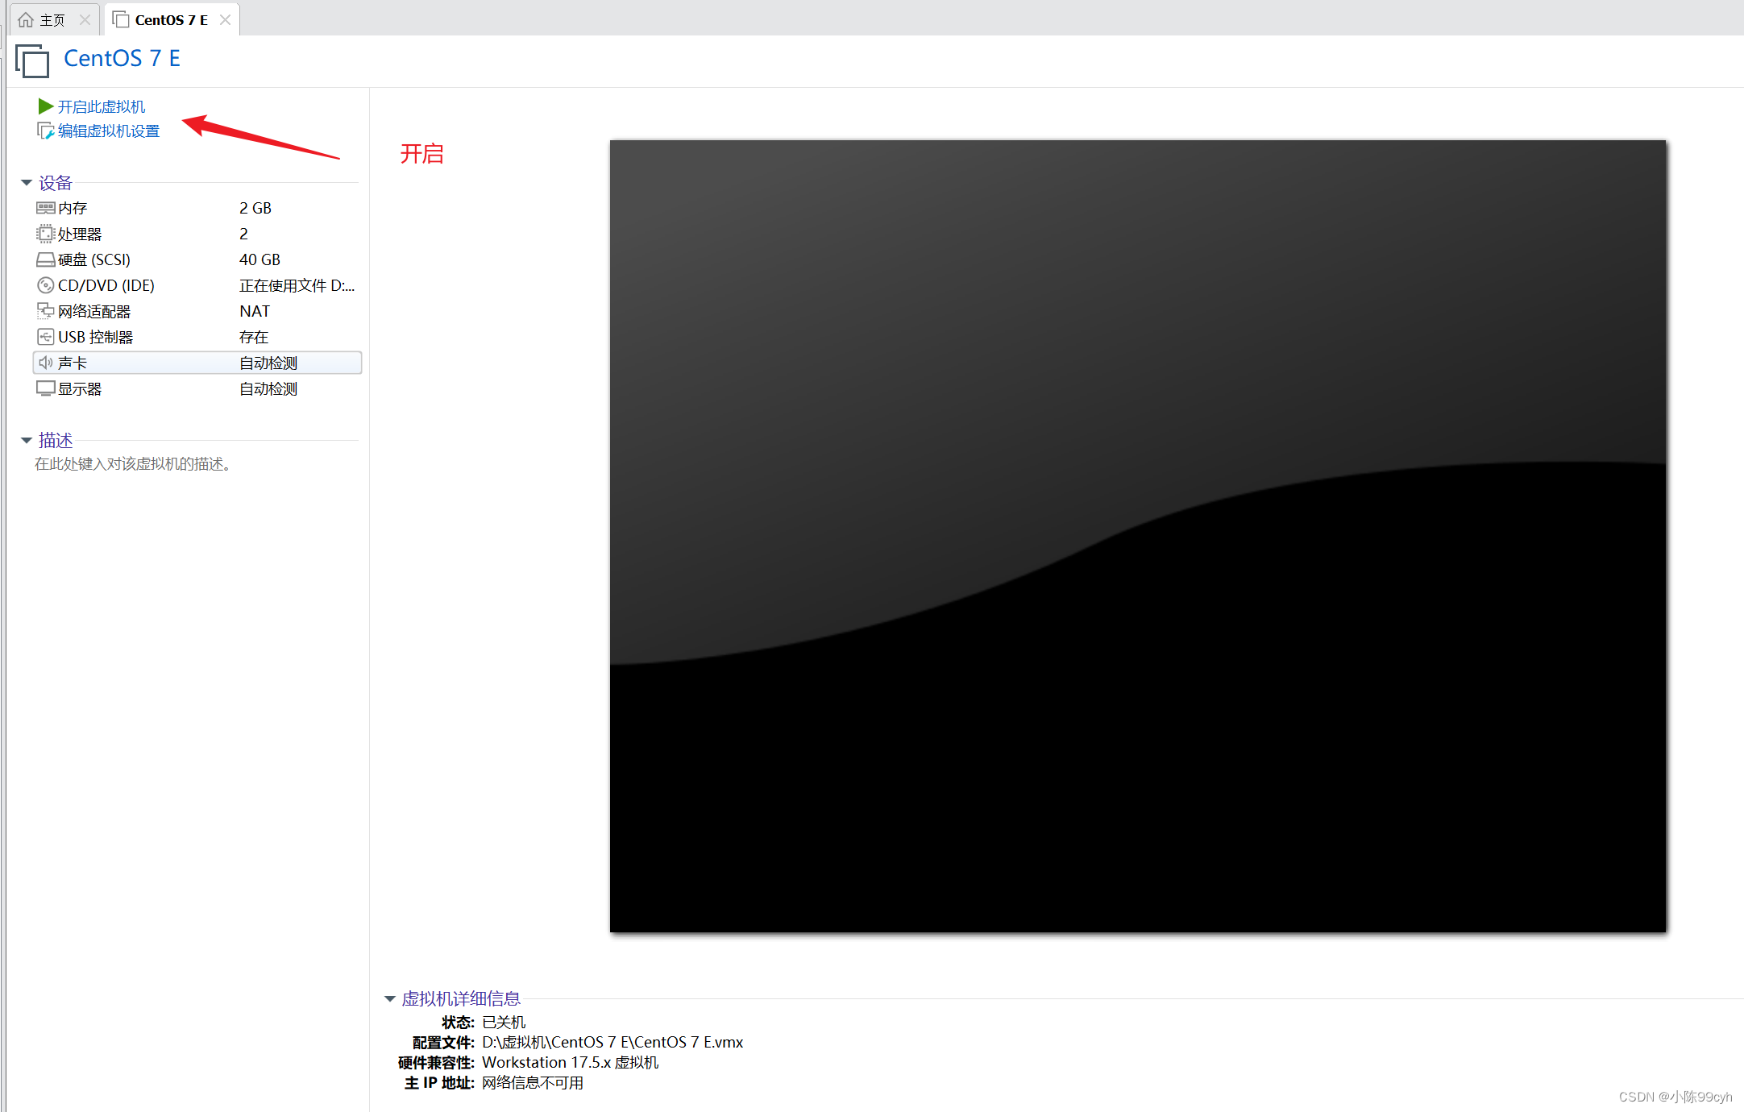
Task: Click the USB controller icon
Action: pos(45,337)
